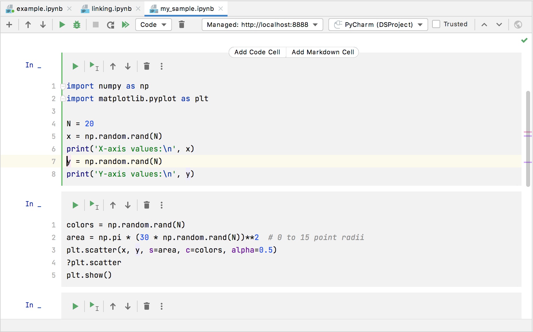Viewport: 533px width, 332px height.
Task: Open Managed server localhost:8888 dropdown
Action: (x=262, y=25)
